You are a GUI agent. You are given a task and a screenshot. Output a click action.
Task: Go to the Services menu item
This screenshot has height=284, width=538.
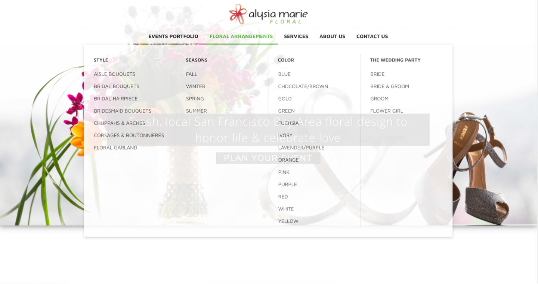296,37
